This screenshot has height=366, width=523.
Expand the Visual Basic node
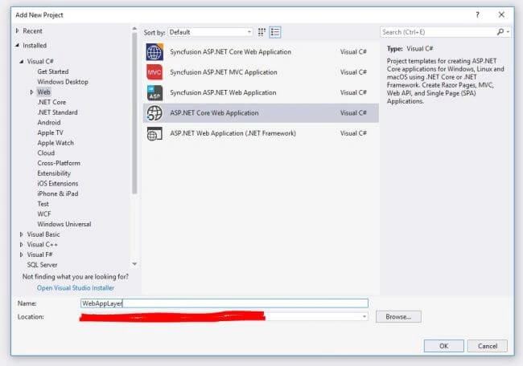click(22, 234)
